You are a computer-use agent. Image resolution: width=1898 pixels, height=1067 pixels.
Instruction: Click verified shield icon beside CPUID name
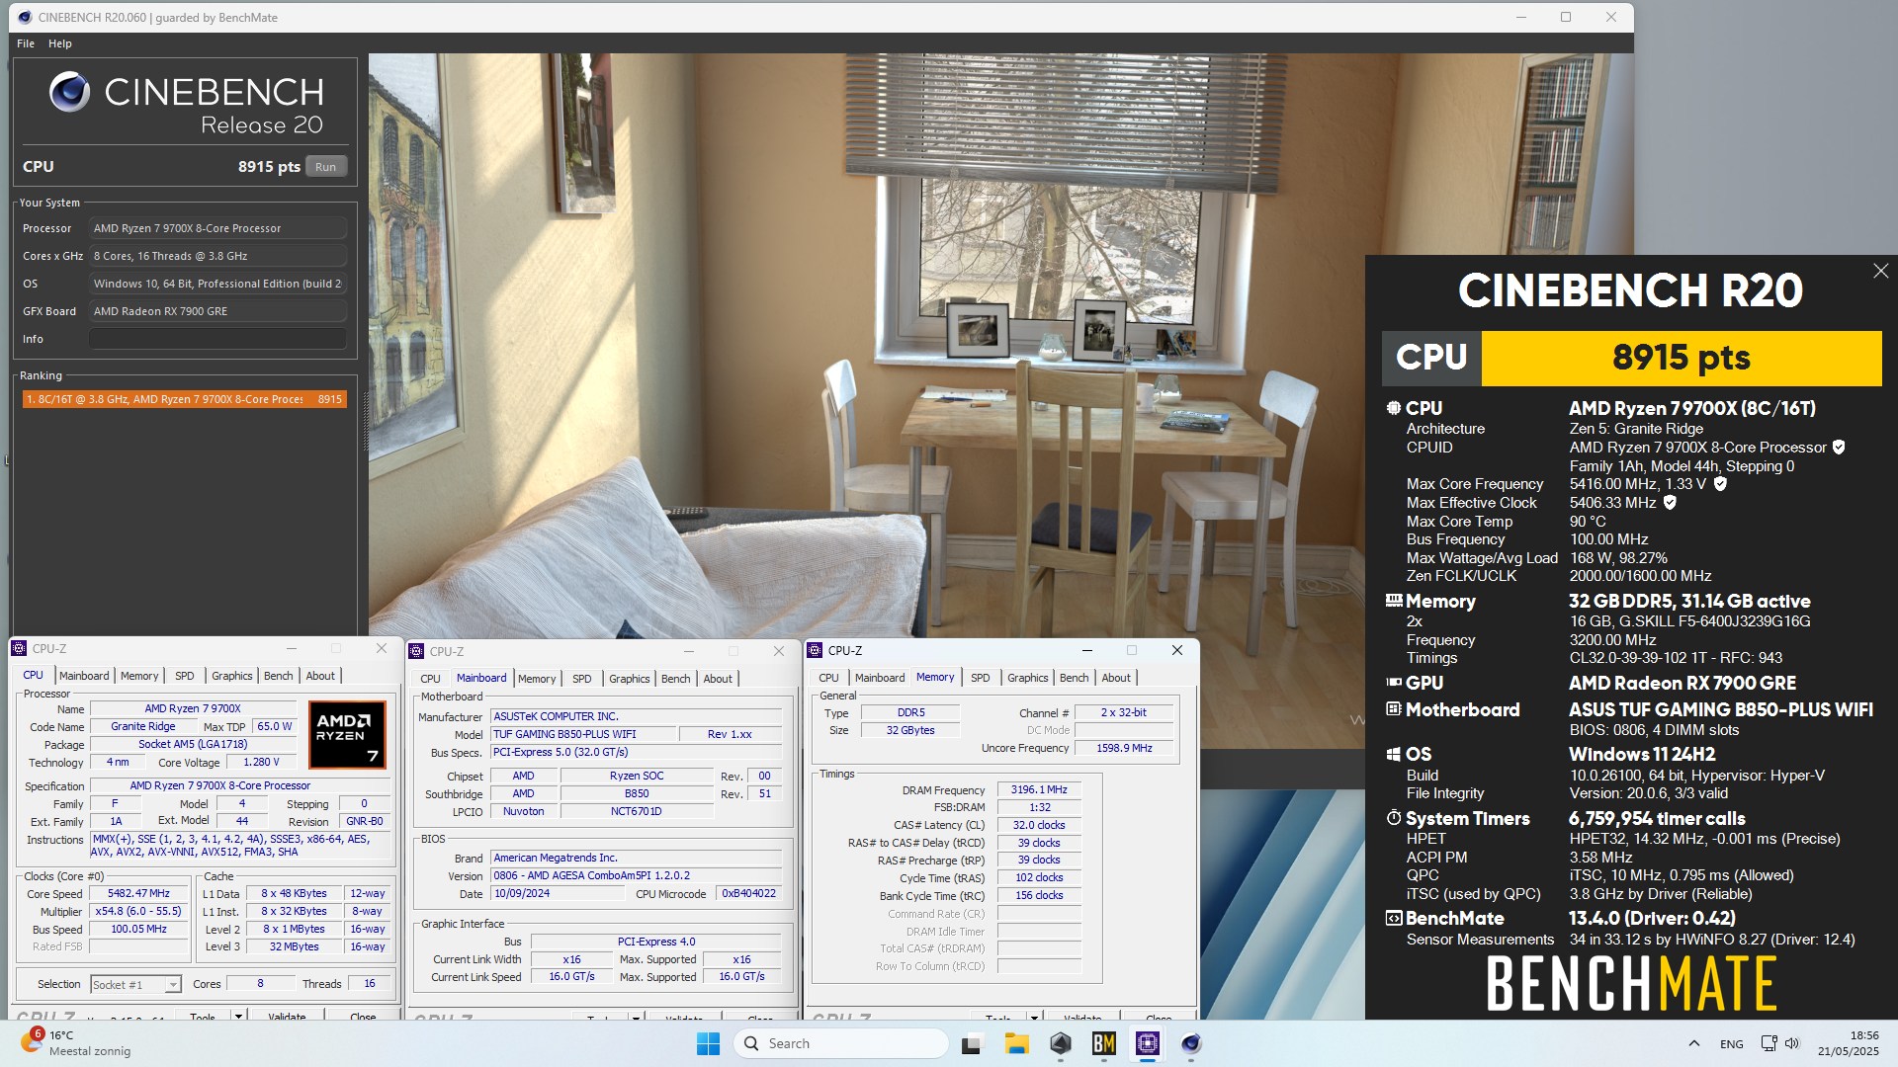coord(1839,448)
